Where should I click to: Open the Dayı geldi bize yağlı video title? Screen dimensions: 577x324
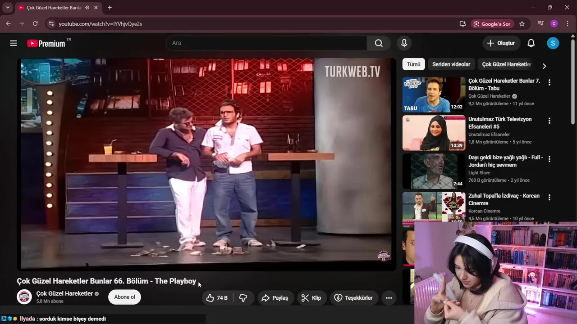tap(505, 162)
